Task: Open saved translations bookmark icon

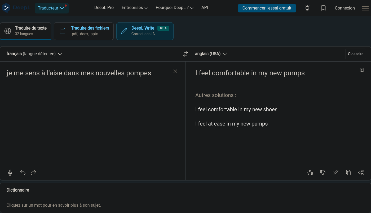Action: click(323, 8)
